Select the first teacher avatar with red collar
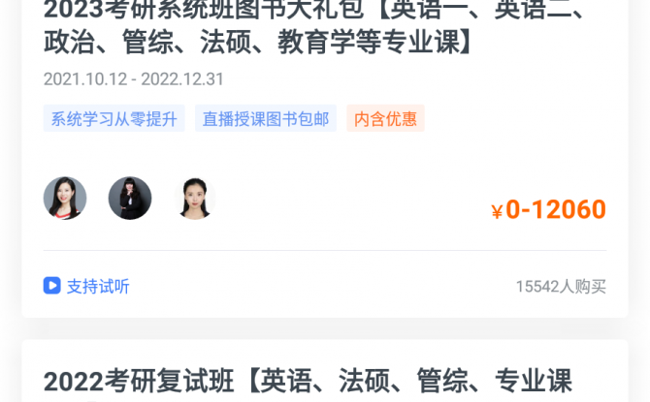 coord(65,198)
